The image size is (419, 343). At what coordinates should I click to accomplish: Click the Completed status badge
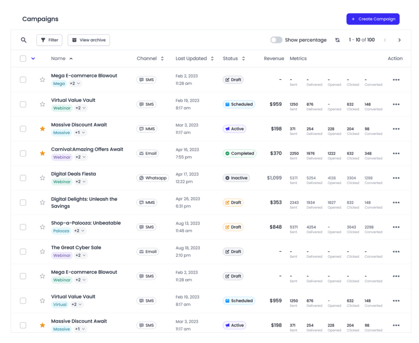tap(239, 154)
